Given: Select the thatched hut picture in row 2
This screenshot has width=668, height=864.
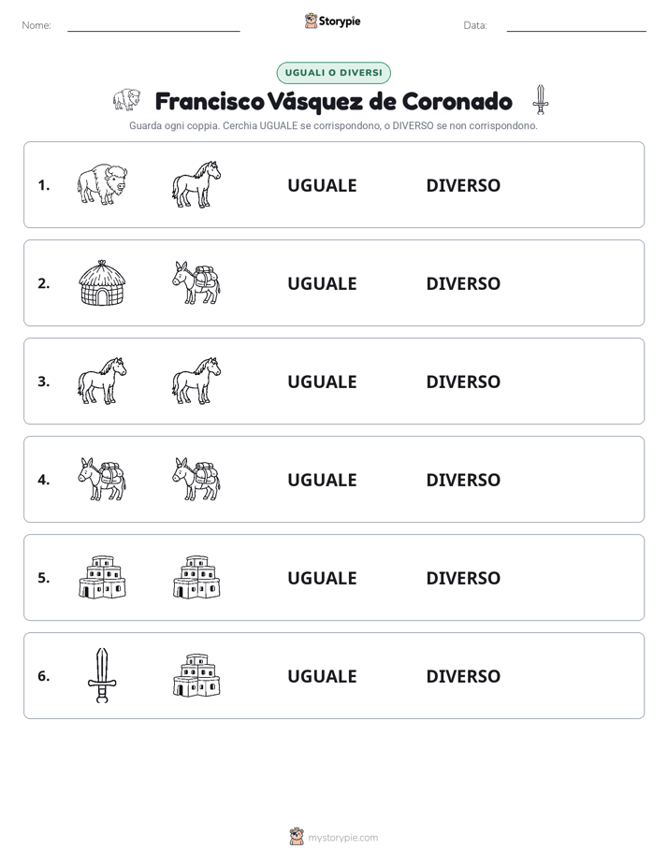Looking at the screenshot, I should click(x=102, y=282).
